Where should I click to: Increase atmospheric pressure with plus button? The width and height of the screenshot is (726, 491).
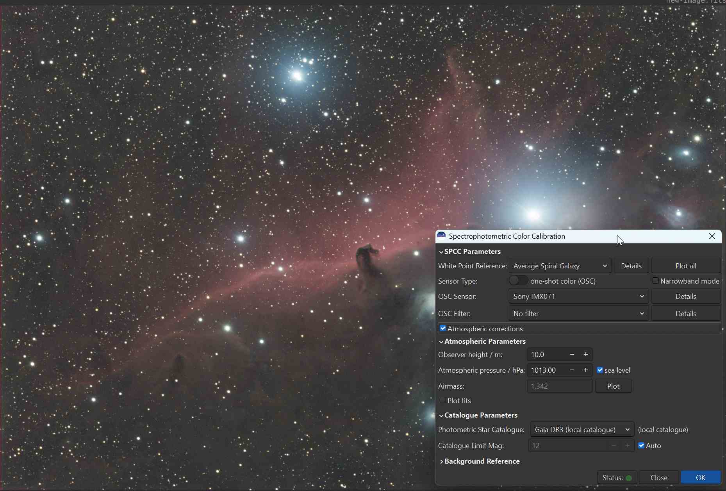(x=586, y=370)
